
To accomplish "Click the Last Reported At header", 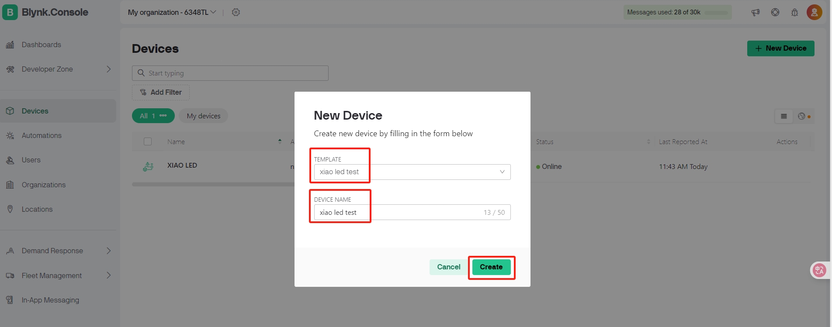I will (x=683, y=142).
